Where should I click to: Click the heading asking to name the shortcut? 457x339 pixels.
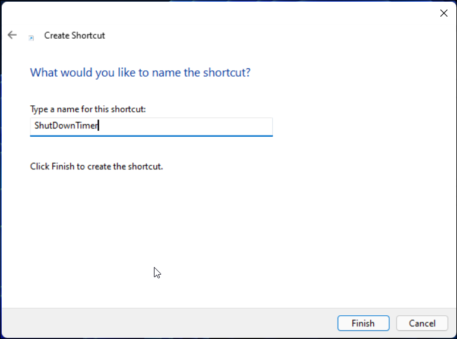(x=140, y=73)
